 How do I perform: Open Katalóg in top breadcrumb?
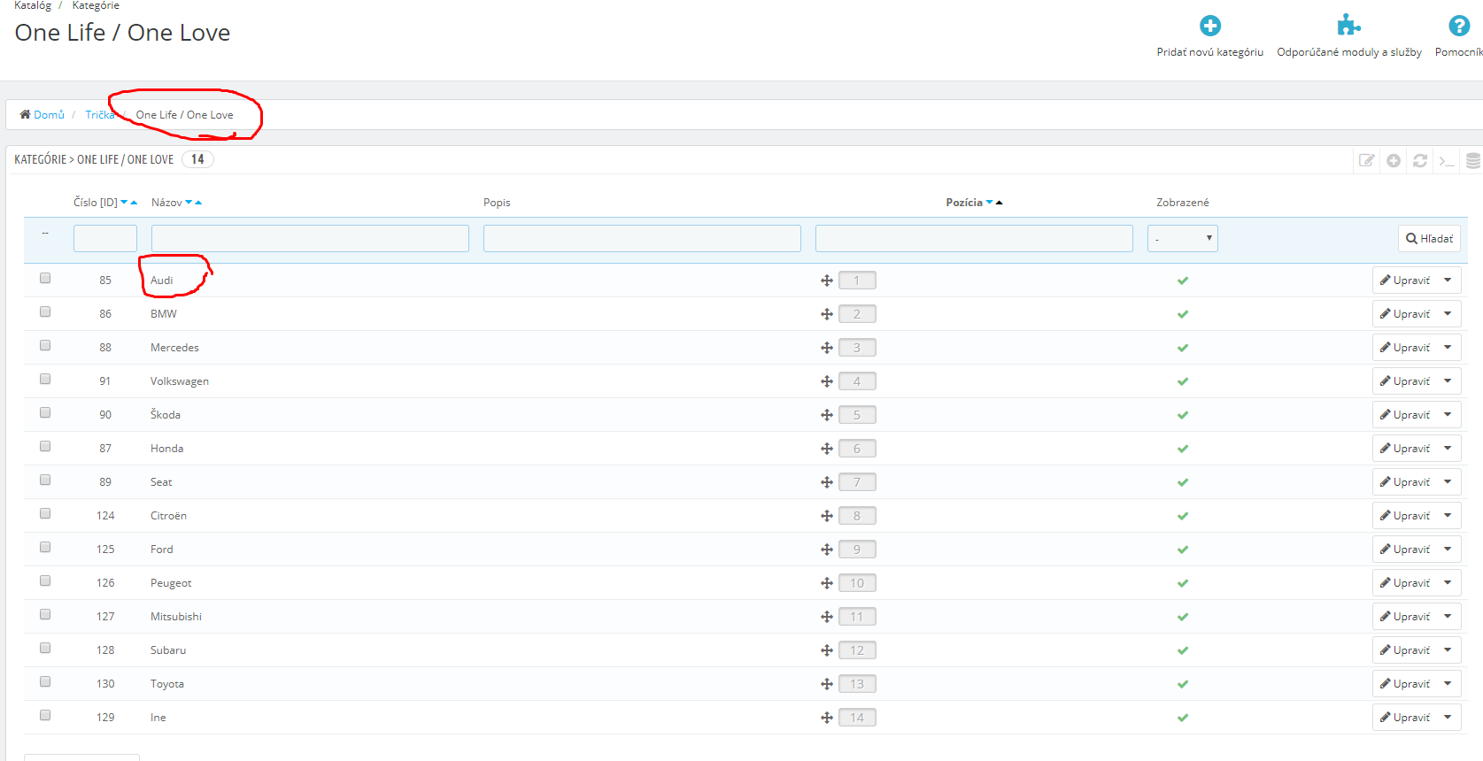point(33,5)
